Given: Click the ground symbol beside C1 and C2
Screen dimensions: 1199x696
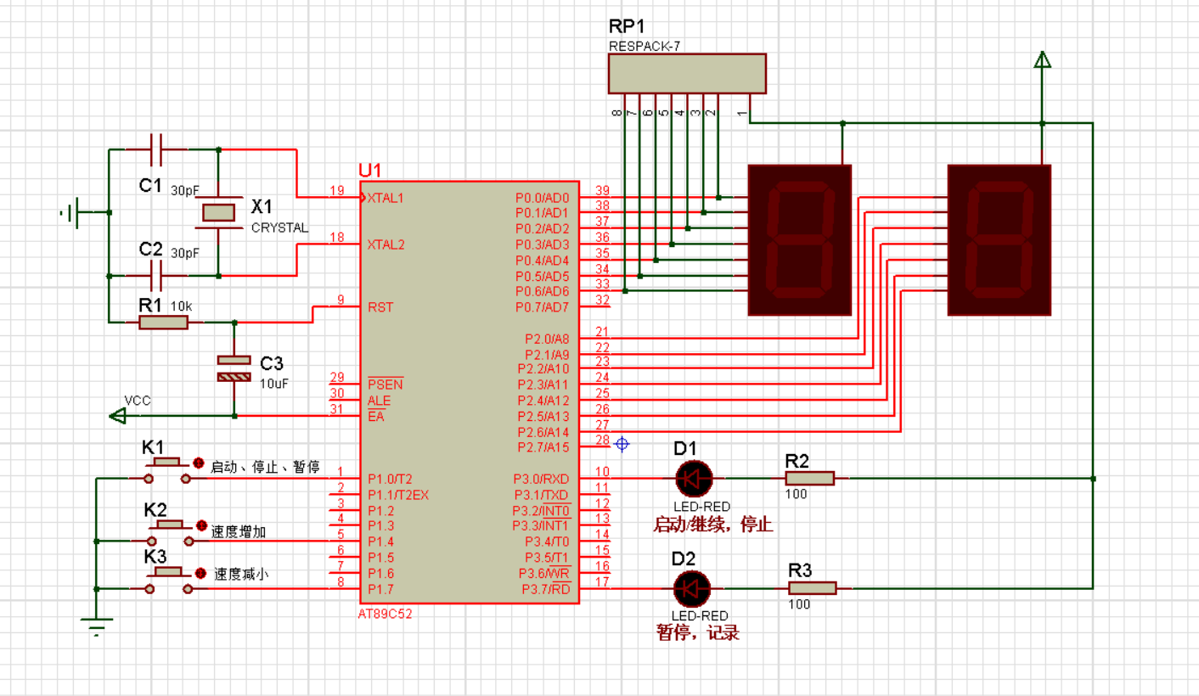Looking at the screenshot, I should [x=71, y=213].
